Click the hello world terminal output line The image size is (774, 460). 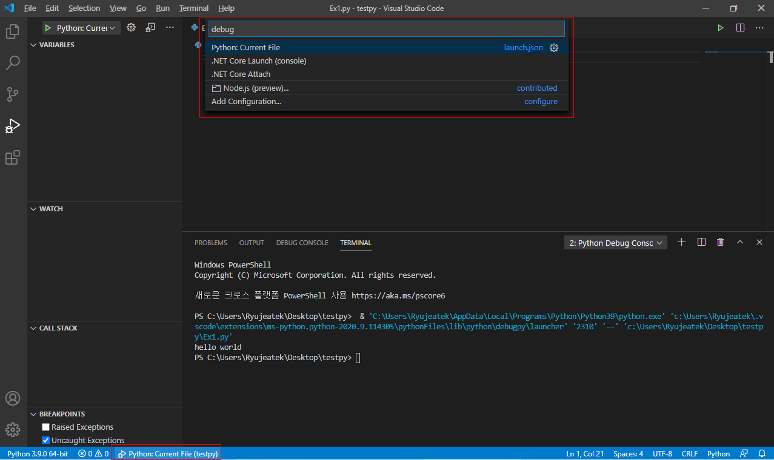click(x=218, y=347)
